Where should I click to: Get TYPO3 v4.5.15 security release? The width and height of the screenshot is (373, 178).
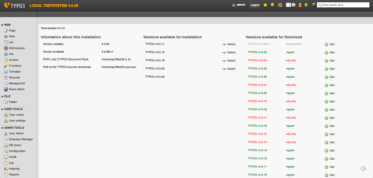330,134
